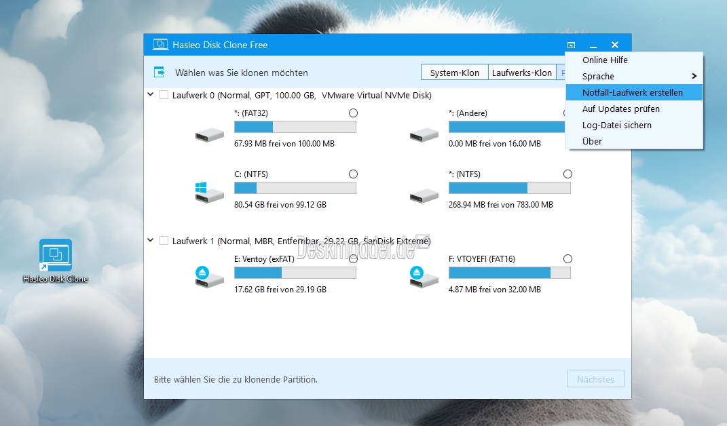This screenshot has width=727, height=426.
Task: Click the 783 MB NTFS usage bar
Action: click(x=510, y=188)
